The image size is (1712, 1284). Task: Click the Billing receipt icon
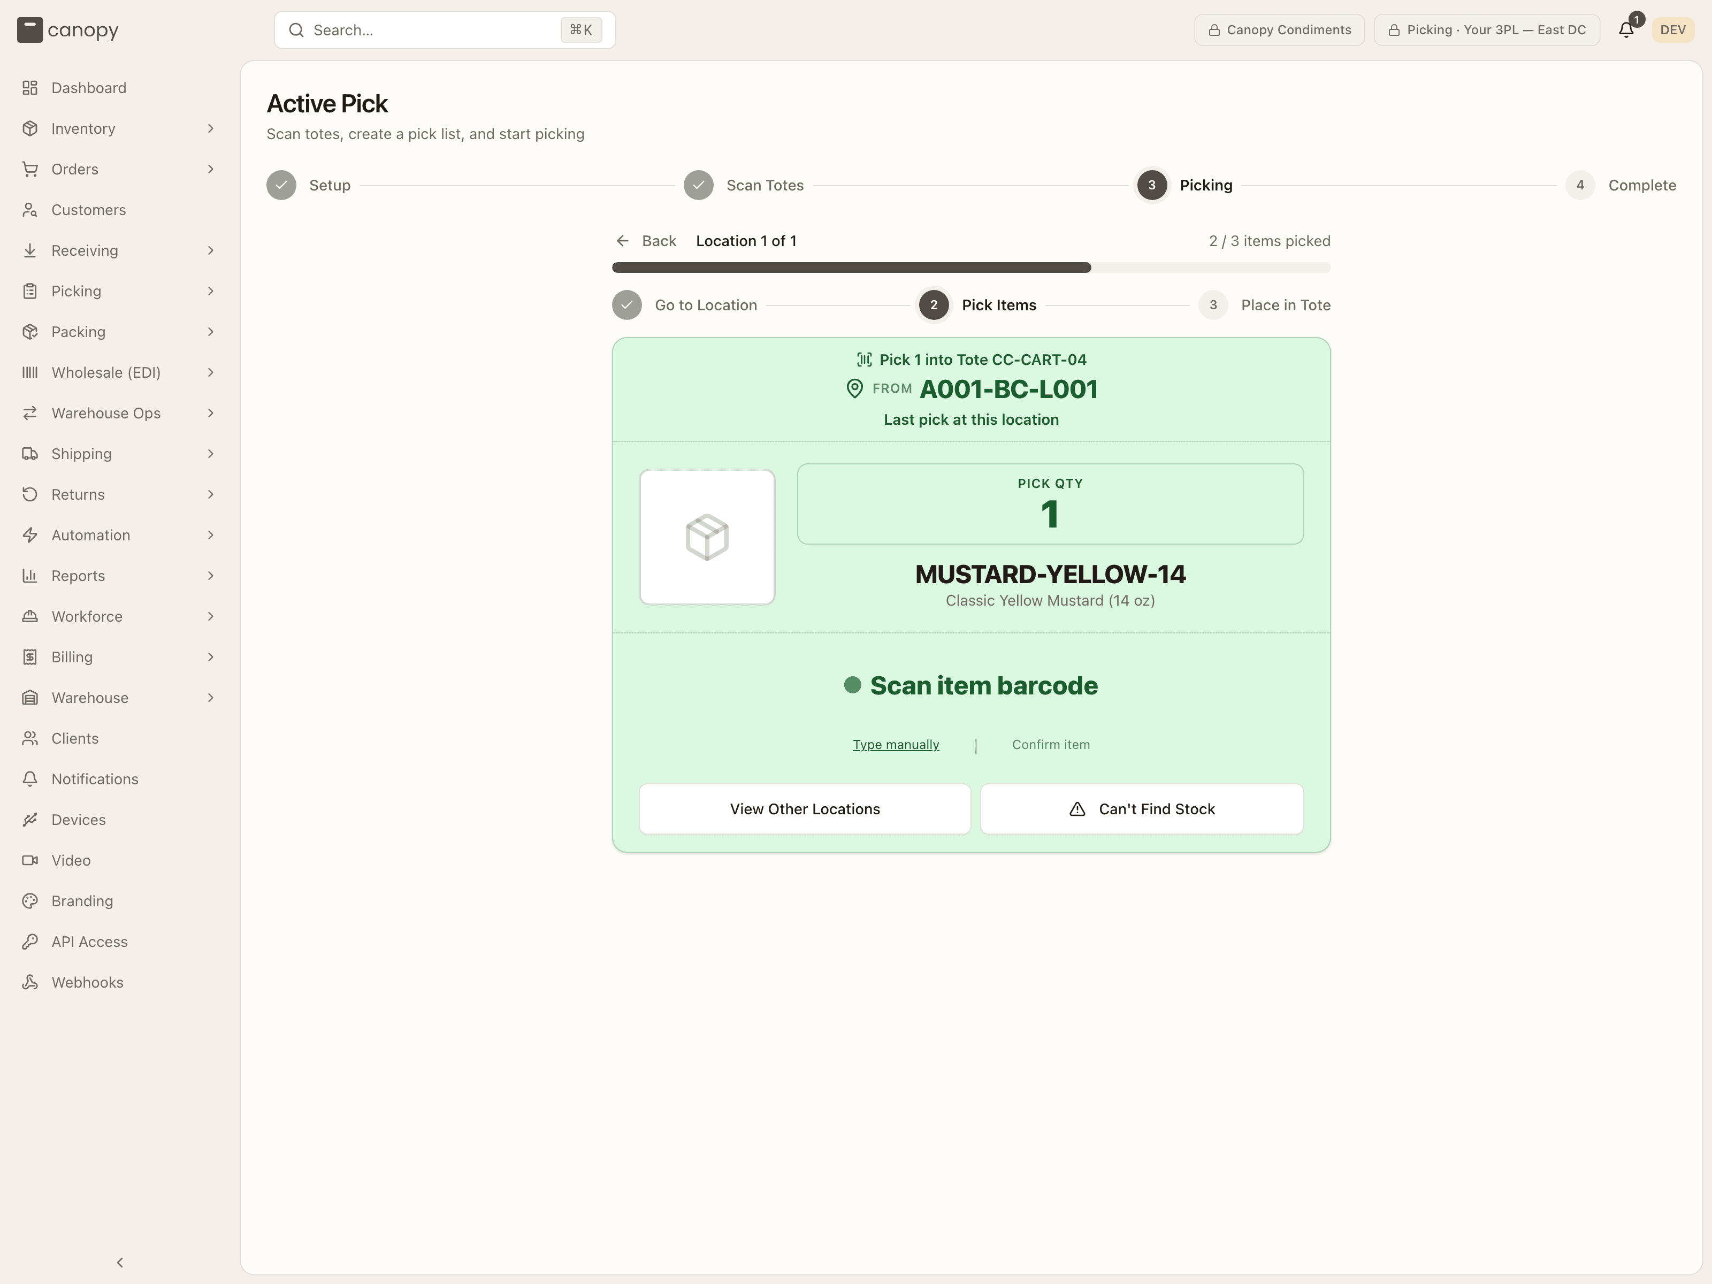[x=30, y=657]
